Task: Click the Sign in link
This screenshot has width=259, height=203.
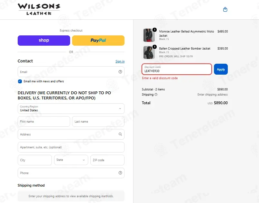Action: [x=120, y=61]
